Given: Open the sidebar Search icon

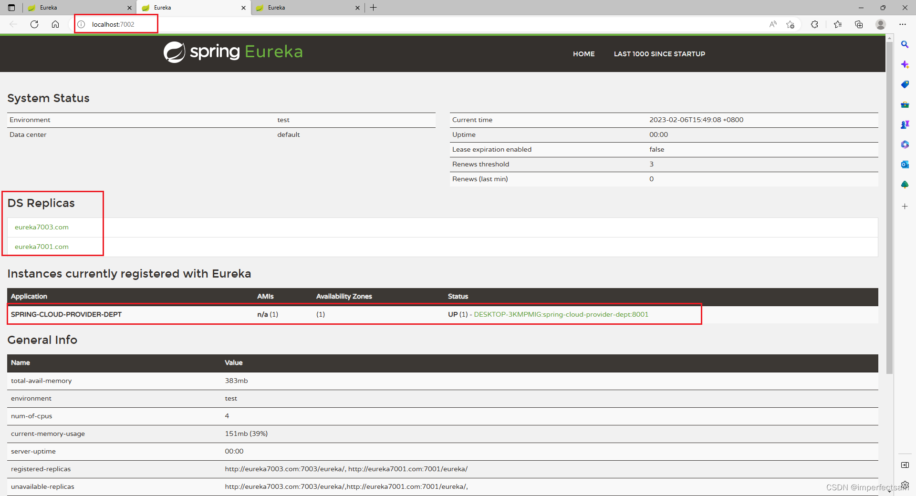Looking at the screenshot, I should [905, 44].
